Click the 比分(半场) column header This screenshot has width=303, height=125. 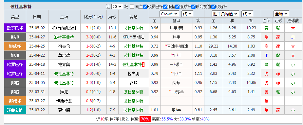coord(94,17)
